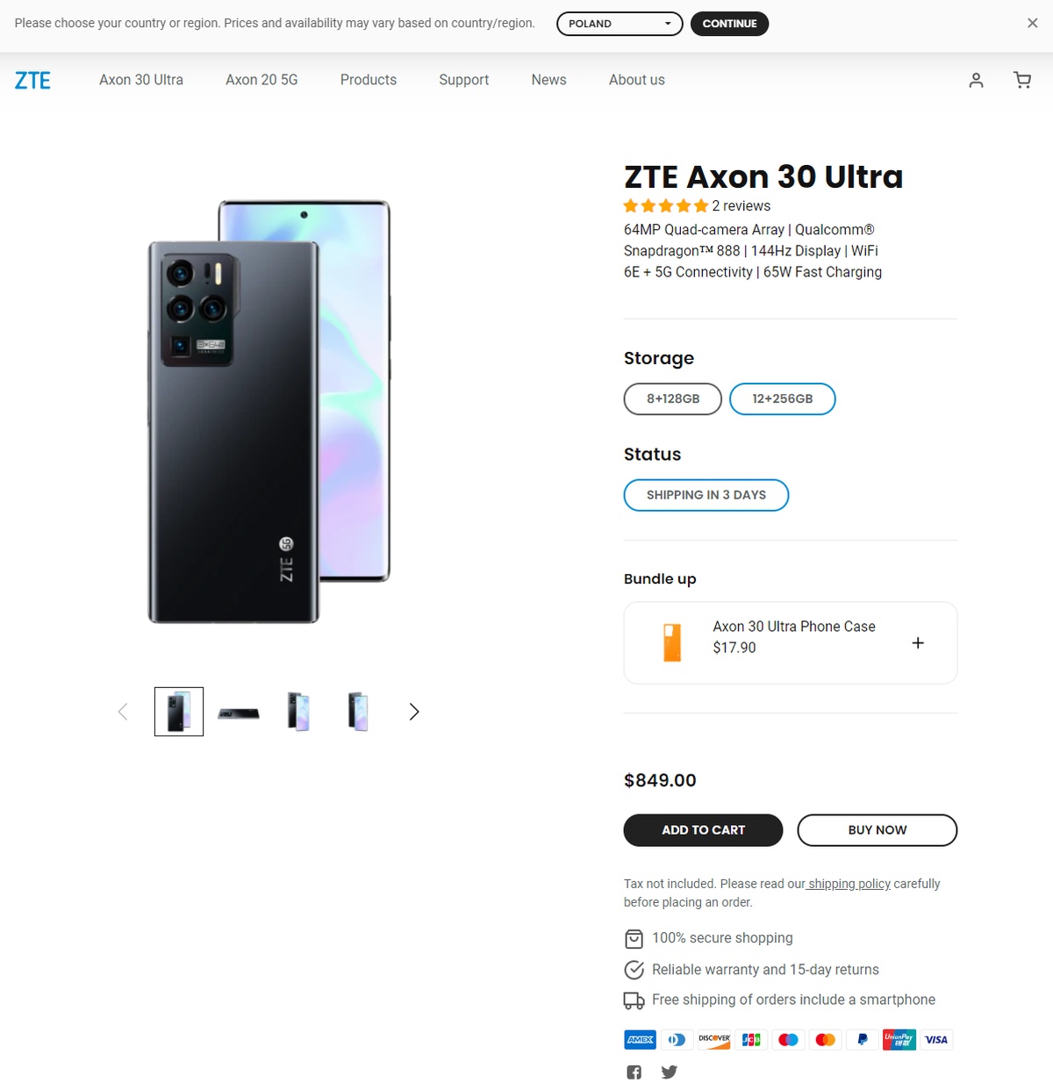The width and height of the screenshot is (1053, 1090).
Task: Select Shipping in 3 Days status
Action: click(x=706, y=495)
